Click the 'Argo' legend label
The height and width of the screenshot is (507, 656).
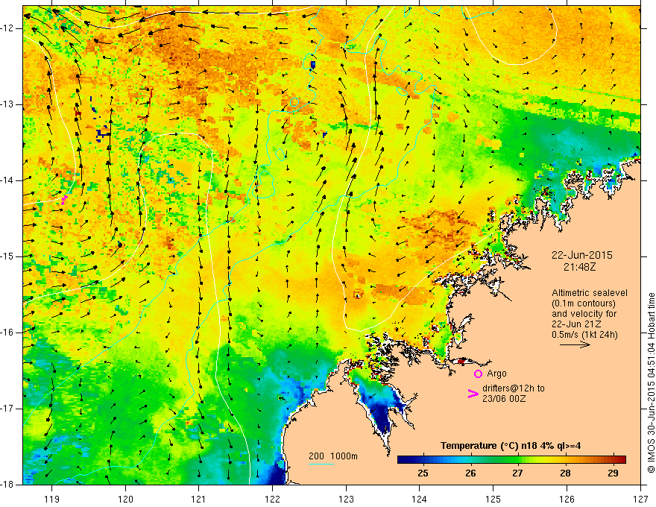tap(496, 374)
